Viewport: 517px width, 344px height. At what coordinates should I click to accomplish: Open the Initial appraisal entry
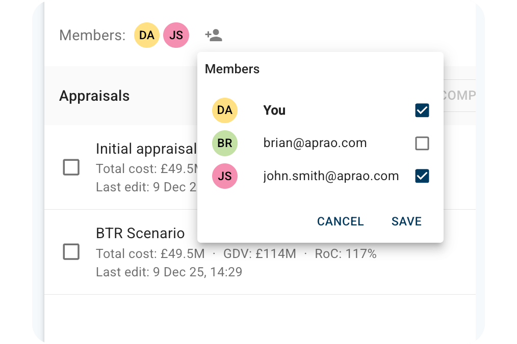[146, 149]
